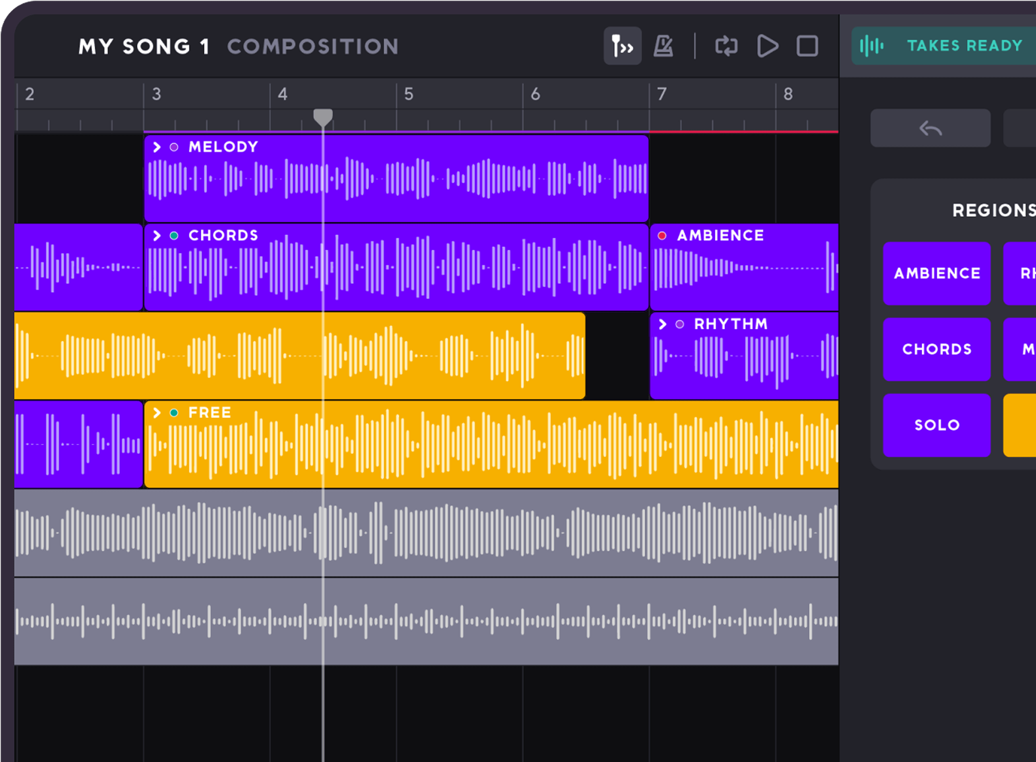
Task: Click the playhead marker on ruler
Action: pyautogui.click(x=323, y=117)
